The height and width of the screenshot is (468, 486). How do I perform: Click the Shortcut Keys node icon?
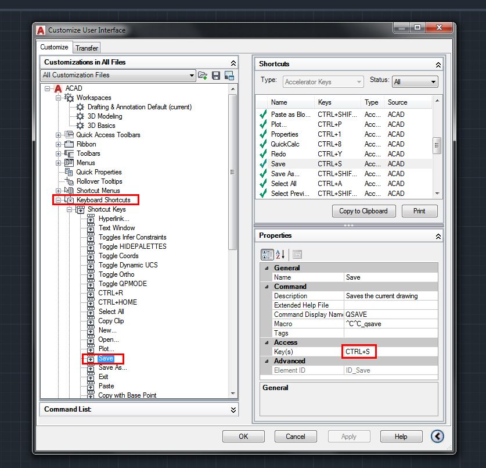click(80, 209)
